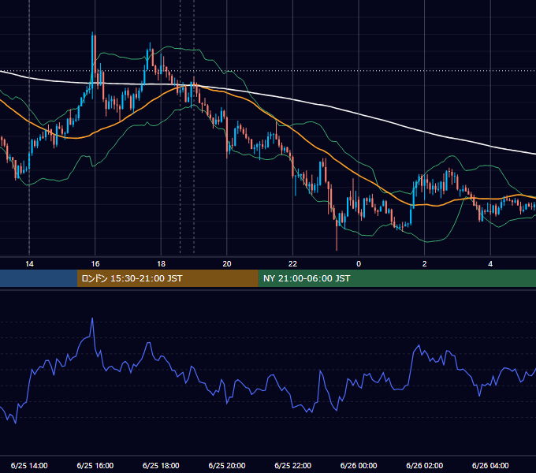The width and height of the screenshot is (536, 473).
Task: Click the 6/25 18:00 date label
Action: tap(161, 465)
